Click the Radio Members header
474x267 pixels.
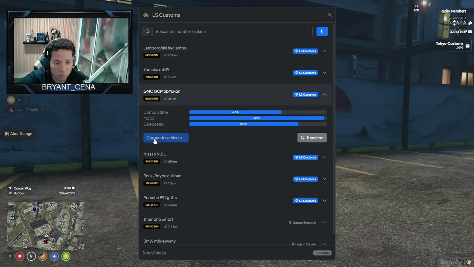pyautogui.click(x=453, y=11)
